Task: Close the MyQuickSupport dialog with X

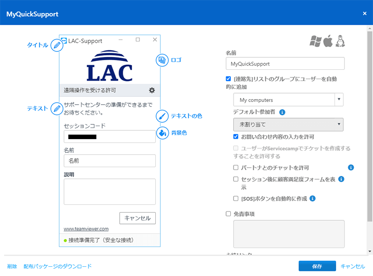Action: pyautogui.click(x=365, y=13)
